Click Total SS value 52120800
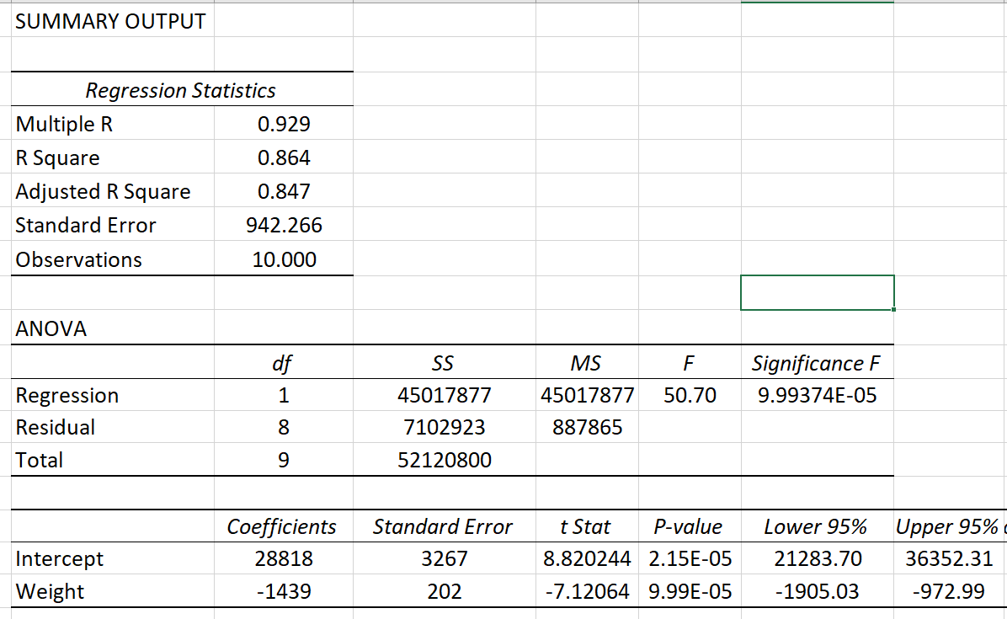The image size is (1007, 619). 444,460
